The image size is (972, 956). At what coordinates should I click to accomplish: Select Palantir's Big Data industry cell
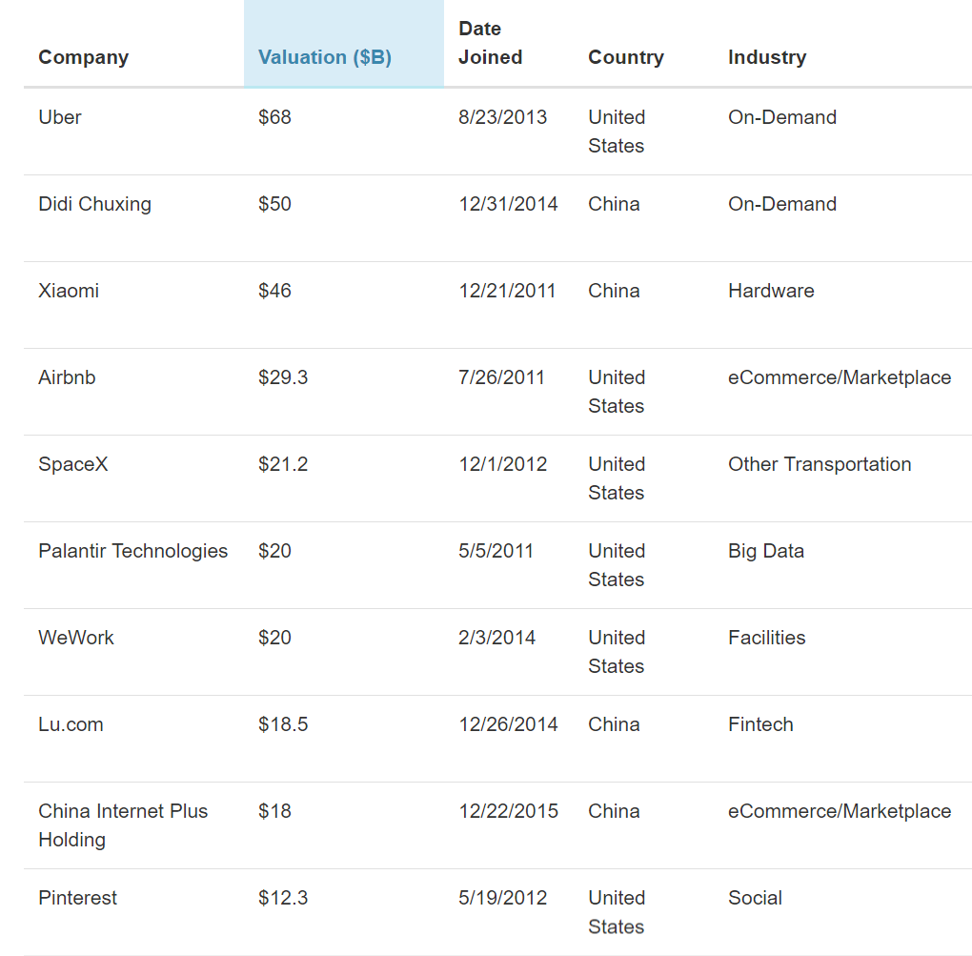point(765,551)
